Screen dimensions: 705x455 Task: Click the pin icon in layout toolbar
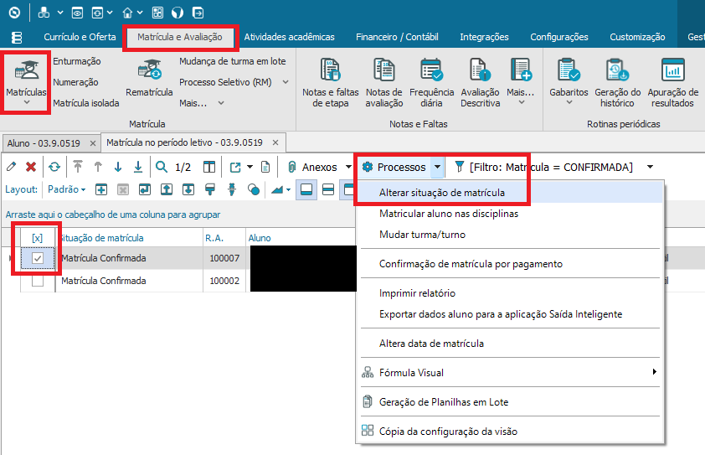pos(232,189)
